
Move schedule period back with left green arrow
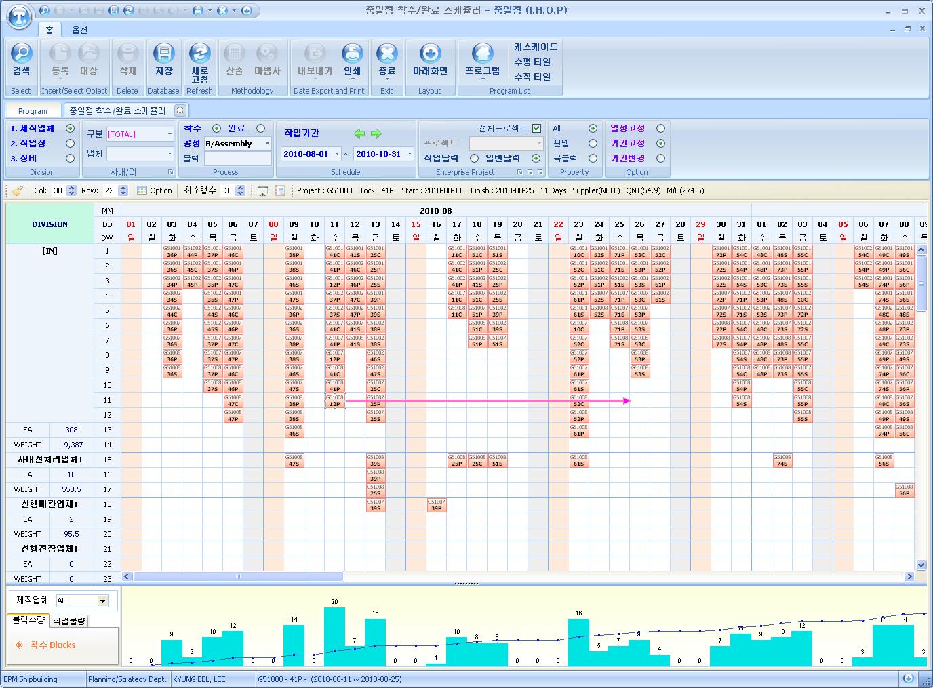point(359,134)
